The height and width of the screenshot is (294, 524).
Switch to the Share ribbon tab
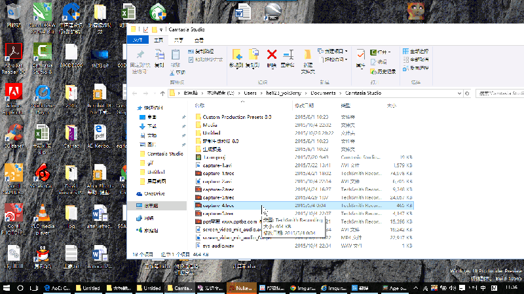[178, 40]
